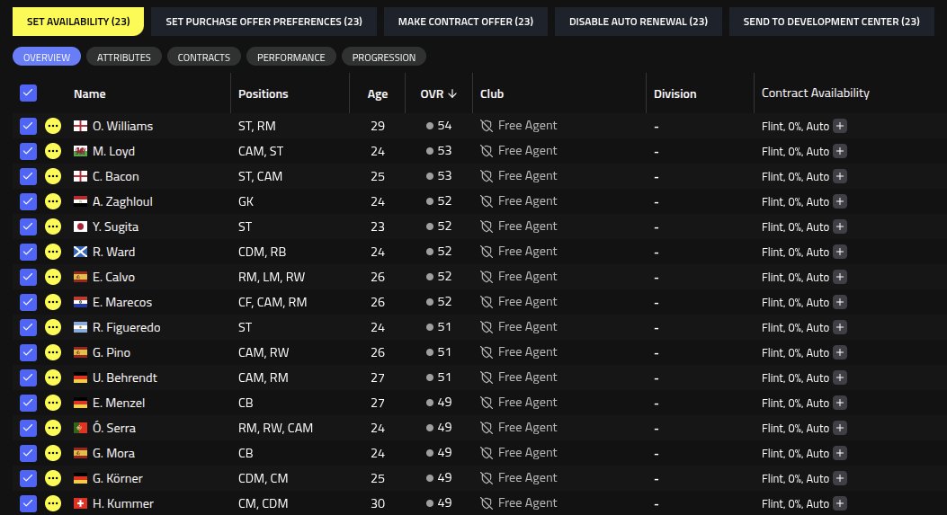
Task: Open options menu for M. Loyd
Action: click(53, 151)
